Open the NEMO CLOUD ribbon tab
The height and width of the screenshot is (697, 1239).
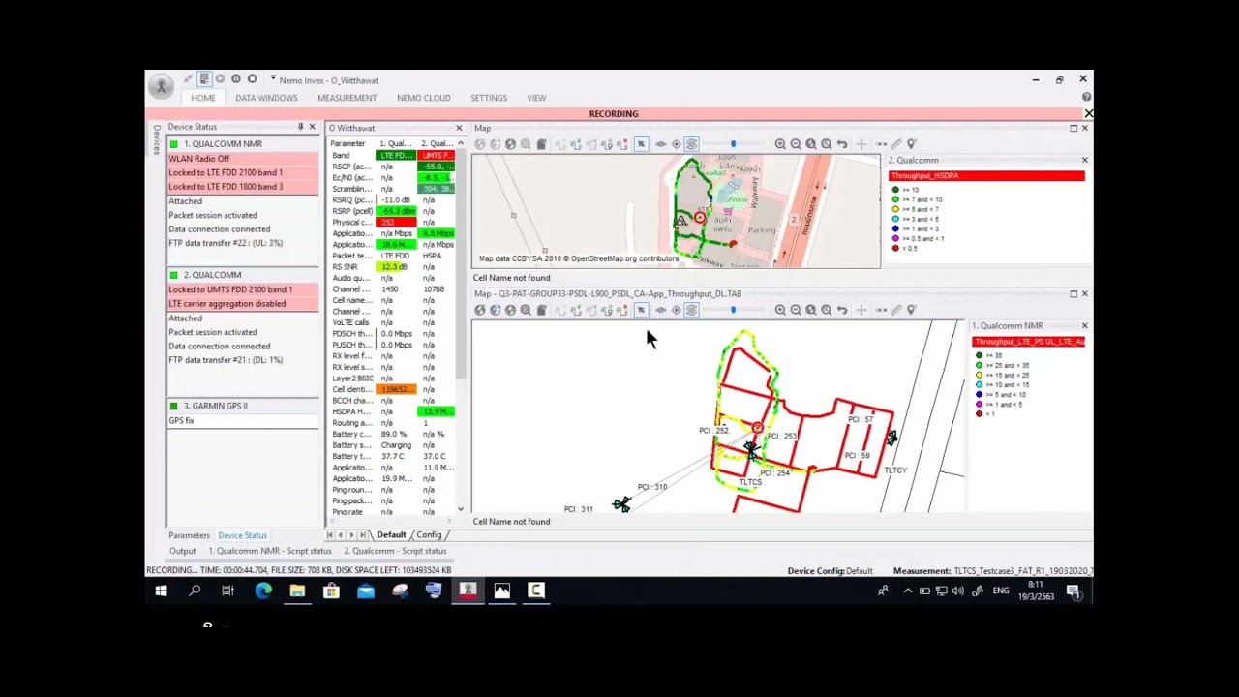(x=423, y=98)
